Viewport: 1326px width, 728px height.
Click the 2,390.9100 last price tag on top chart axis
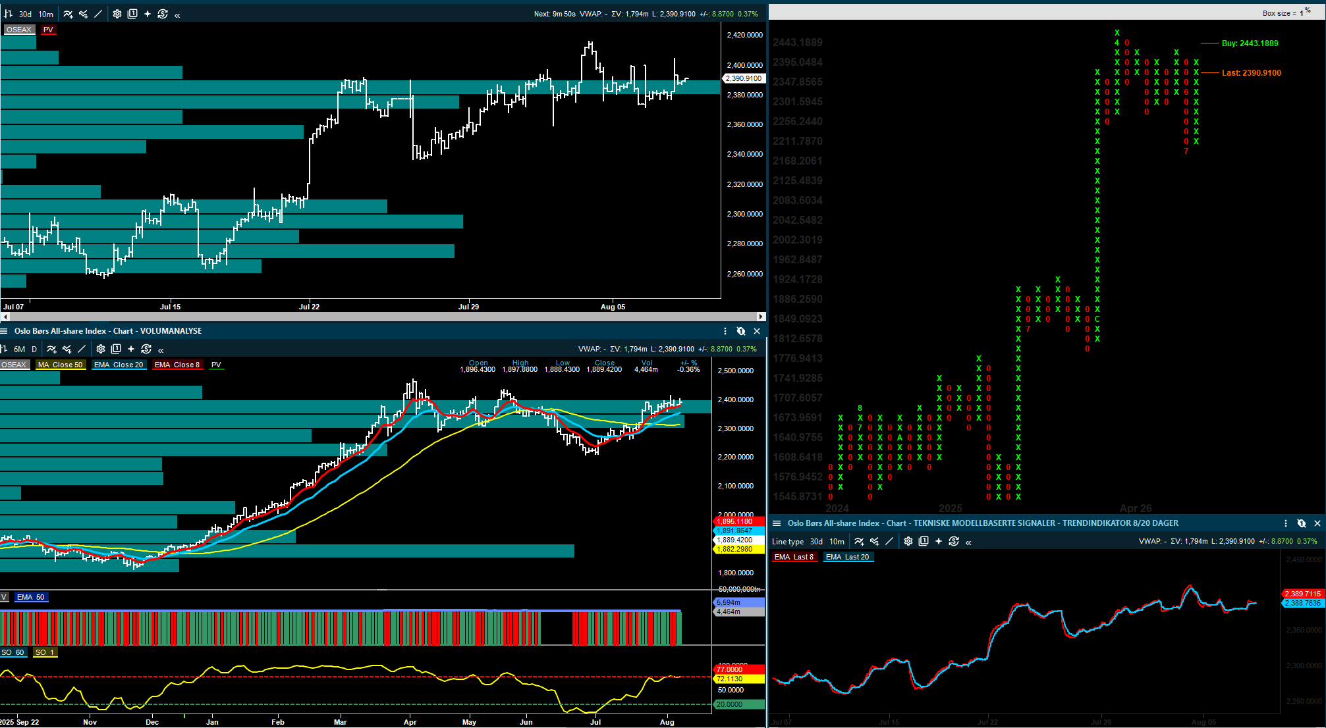[744, 78]
